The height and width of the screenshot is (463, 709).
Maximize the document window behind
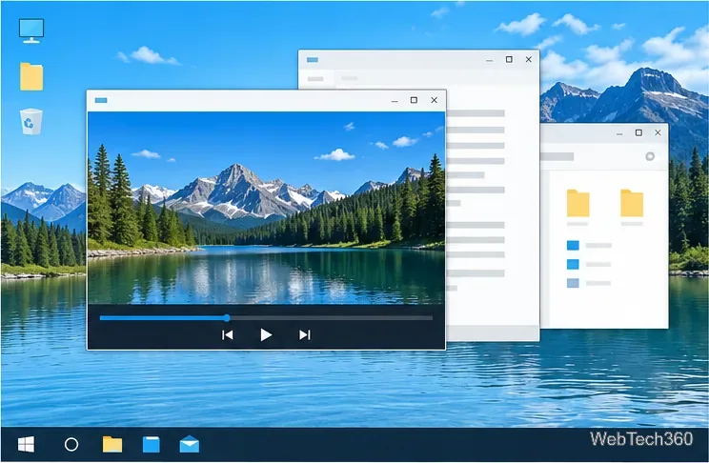tap(509, 59)
